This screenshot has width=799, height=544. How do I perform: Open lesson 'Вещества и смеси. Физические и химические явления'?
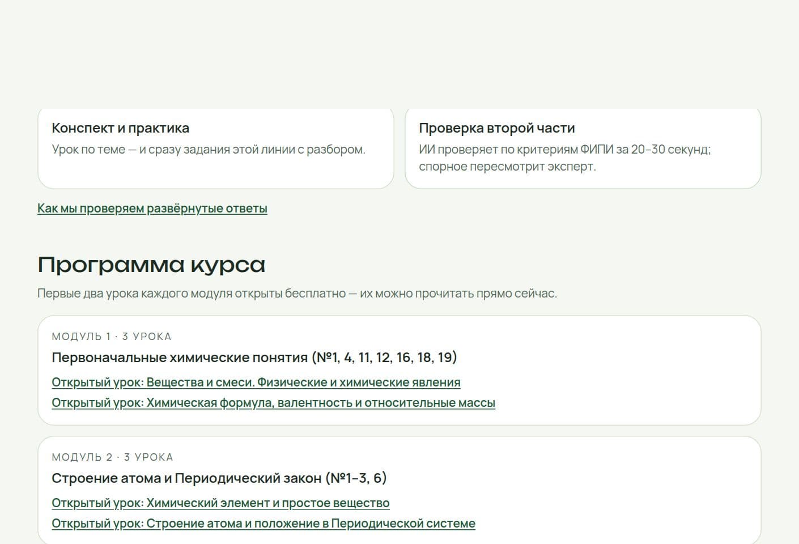coord(256,382)
